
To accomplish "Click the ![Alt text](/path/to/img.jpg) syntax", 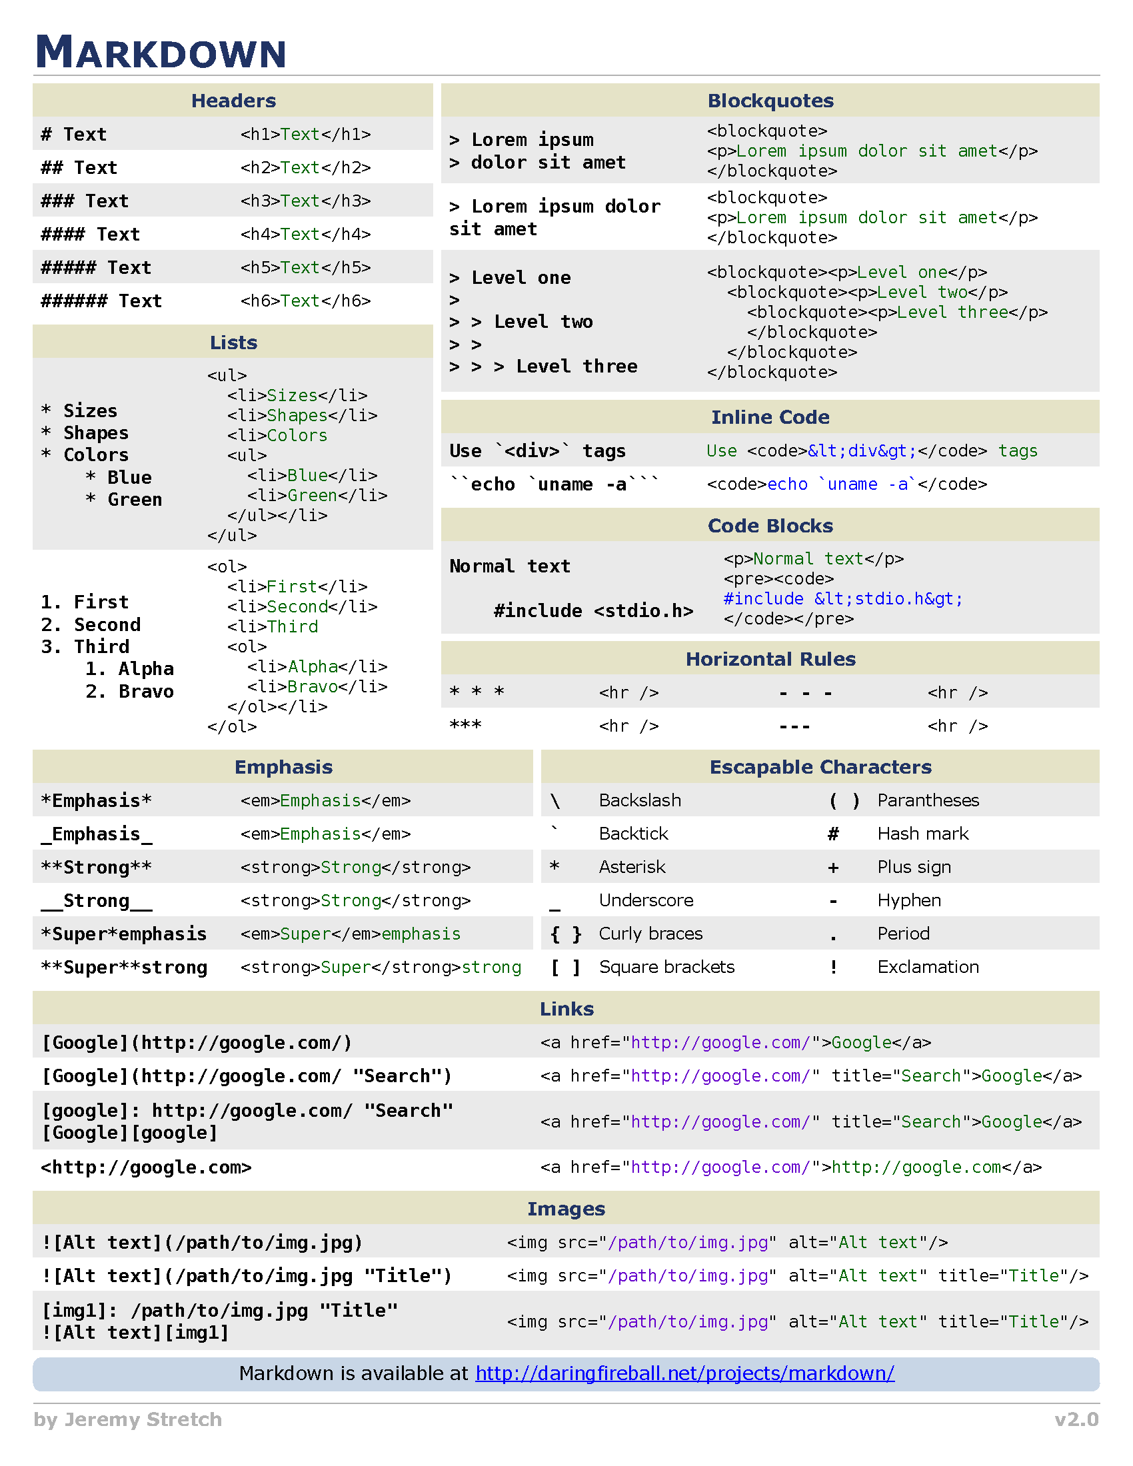I will click(x=201, y=1243).
